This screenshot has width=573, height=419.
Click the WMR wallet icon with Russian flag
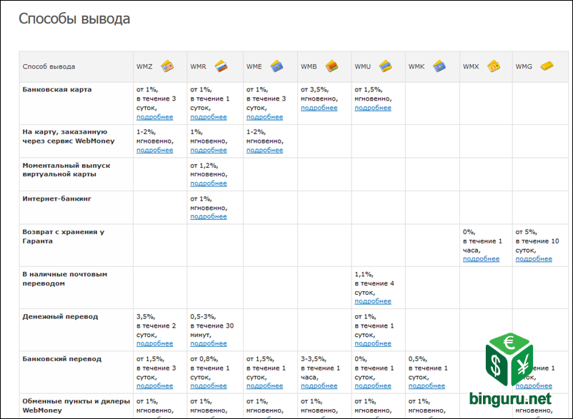(221, 66)
